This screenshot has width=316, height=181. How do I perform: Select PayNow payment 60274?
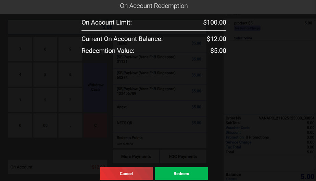(x=160, y=75)
